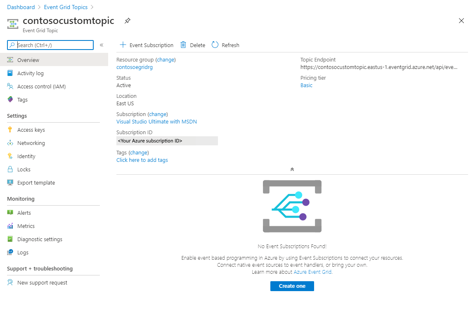Viewport: 473px width, 313px height.
Task: Click the Locks padlock icon
Action: click(x=10, y=169)
